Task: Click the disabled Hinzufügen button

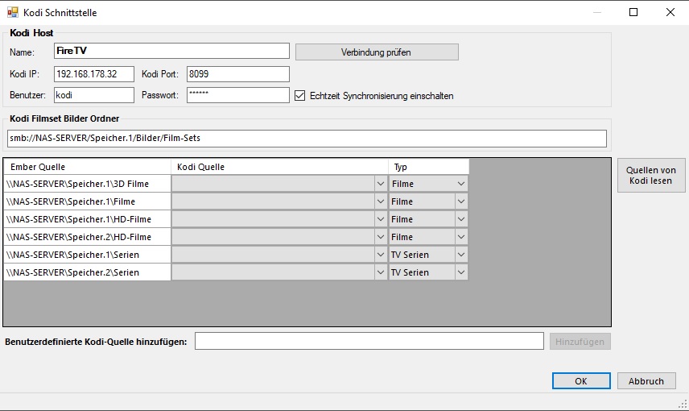Action: pyautogui.click(x=580, y=342)
